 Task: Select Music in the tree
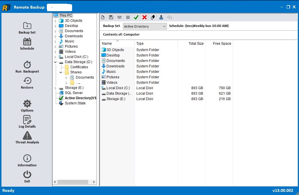[x=70, y=41]
